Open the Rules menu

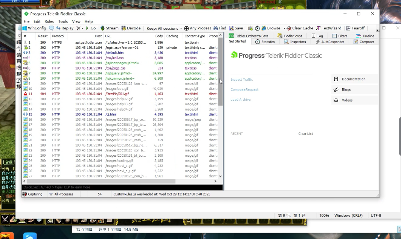point(49,21)
